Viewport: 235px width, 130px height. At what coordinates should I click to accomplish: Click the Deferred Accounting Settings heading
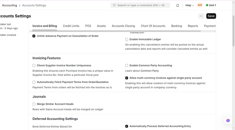pyautogui.click(x=55, y=119)
